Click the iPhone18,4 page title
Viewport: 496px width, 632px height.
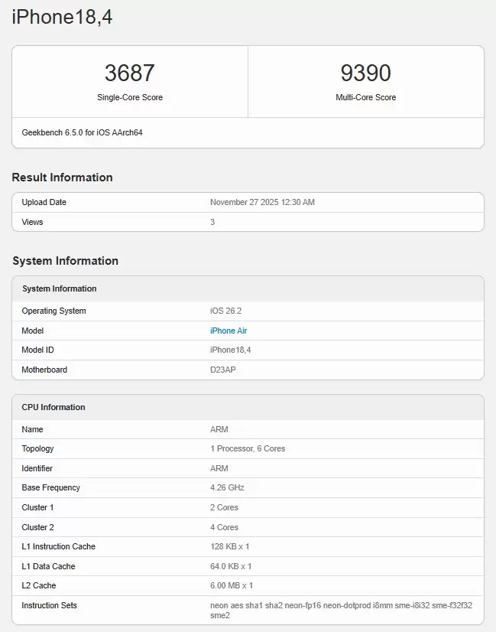coord(61,17)
